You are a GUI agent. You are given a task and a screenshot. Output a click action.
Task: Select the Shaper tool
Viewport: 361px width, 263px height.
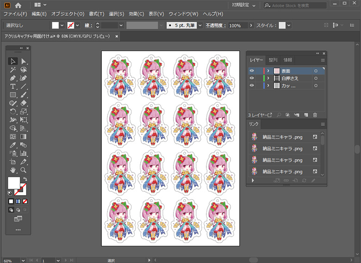(13, 103)
